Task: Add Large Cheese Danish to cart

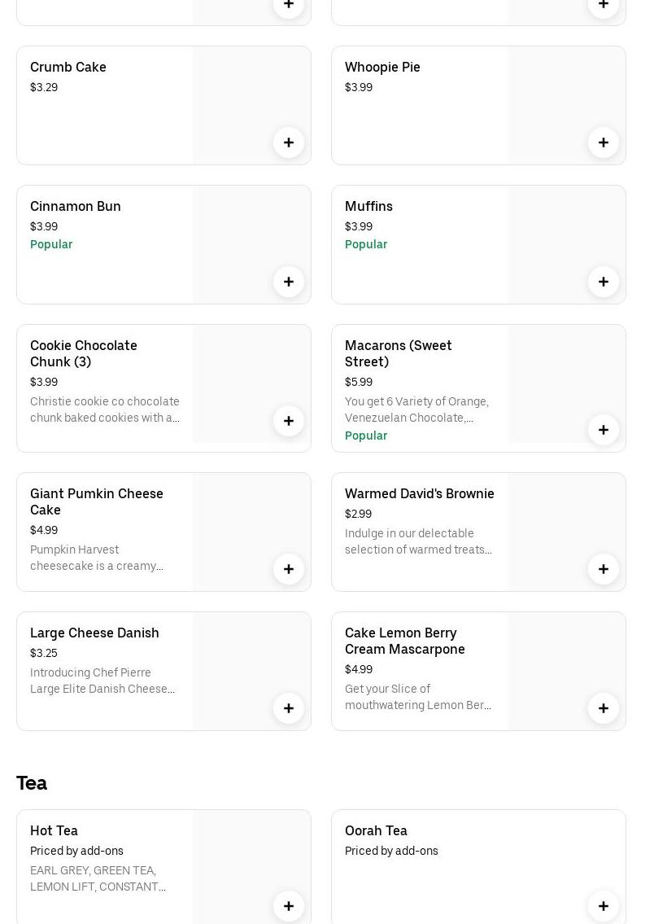Action: 289,708
